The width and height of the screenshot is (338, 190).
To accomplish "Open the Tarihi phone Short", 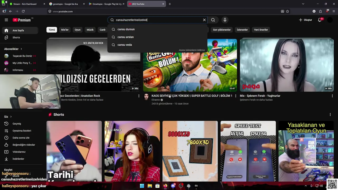I will pyautogui.click(x=74, y=151).
